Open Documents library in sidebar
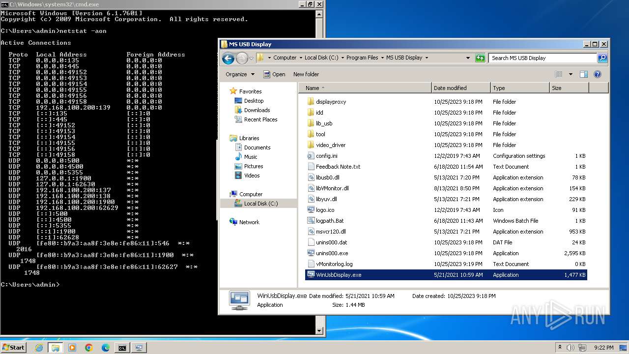This screenshot has width=629, height=354. click(257, 147)
